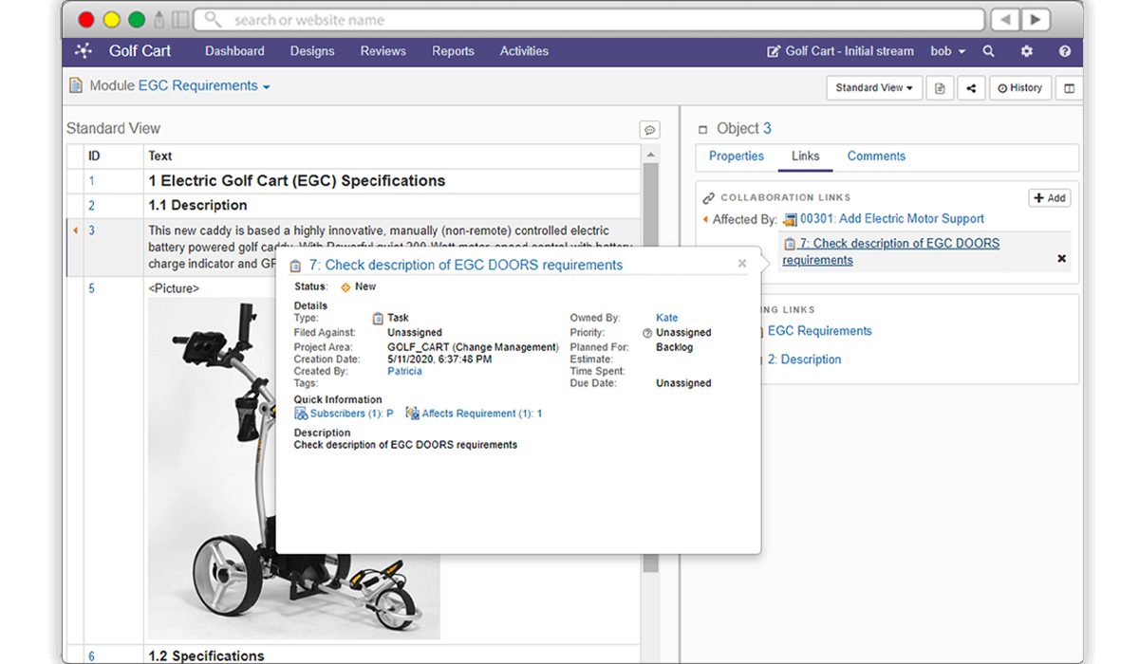Click the Task type icon in Details
This screenshot has height=664, width=1139.
click(x=378, y=319)
